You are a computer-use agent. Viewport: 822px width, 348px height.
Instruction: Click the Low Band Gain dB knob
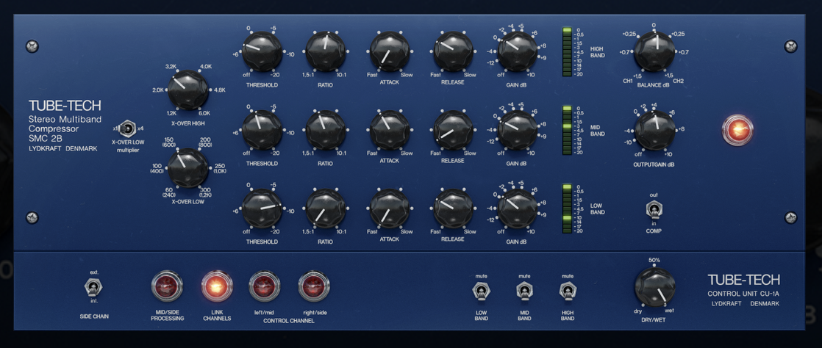pos(518,209)
